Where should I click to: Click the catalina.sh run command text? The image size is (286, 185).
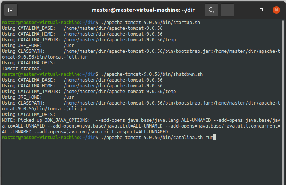click(x=157, y=138)
